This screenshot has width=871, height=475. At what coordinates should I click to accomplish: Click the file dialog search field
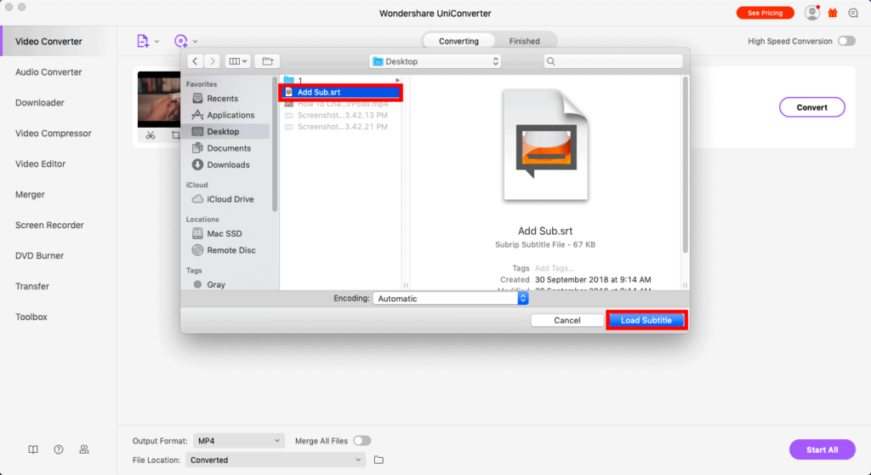click(x=613, y=61)
